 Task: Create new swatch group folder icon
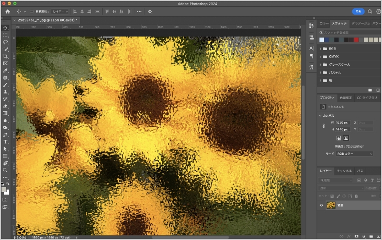click(x=370, y=90)
